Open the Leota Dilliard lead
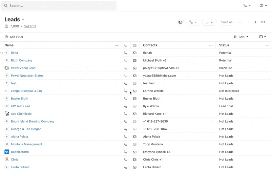This screenshot has height=170, width=271. coord(20,167)
